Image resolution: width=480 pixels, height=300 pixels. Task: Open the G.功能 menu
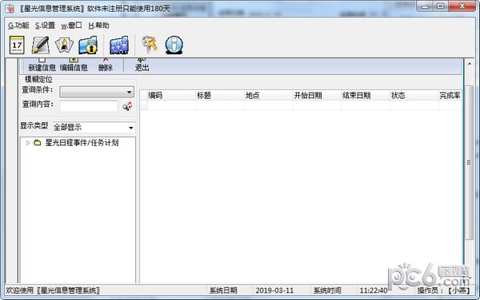18,26
